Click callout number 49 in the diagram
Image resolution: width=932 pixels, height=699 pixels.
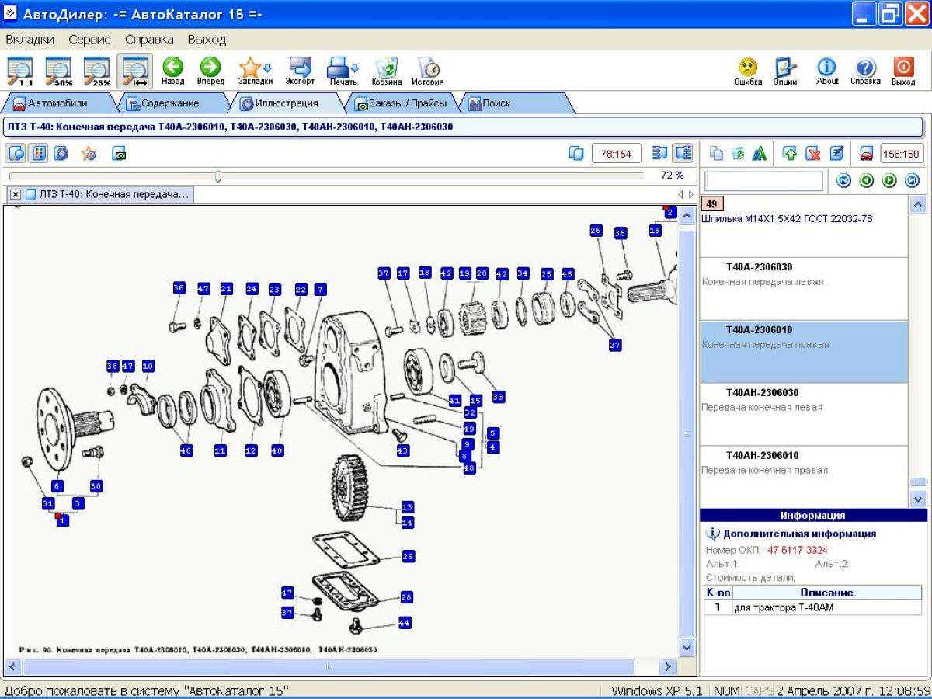point(469,428)
